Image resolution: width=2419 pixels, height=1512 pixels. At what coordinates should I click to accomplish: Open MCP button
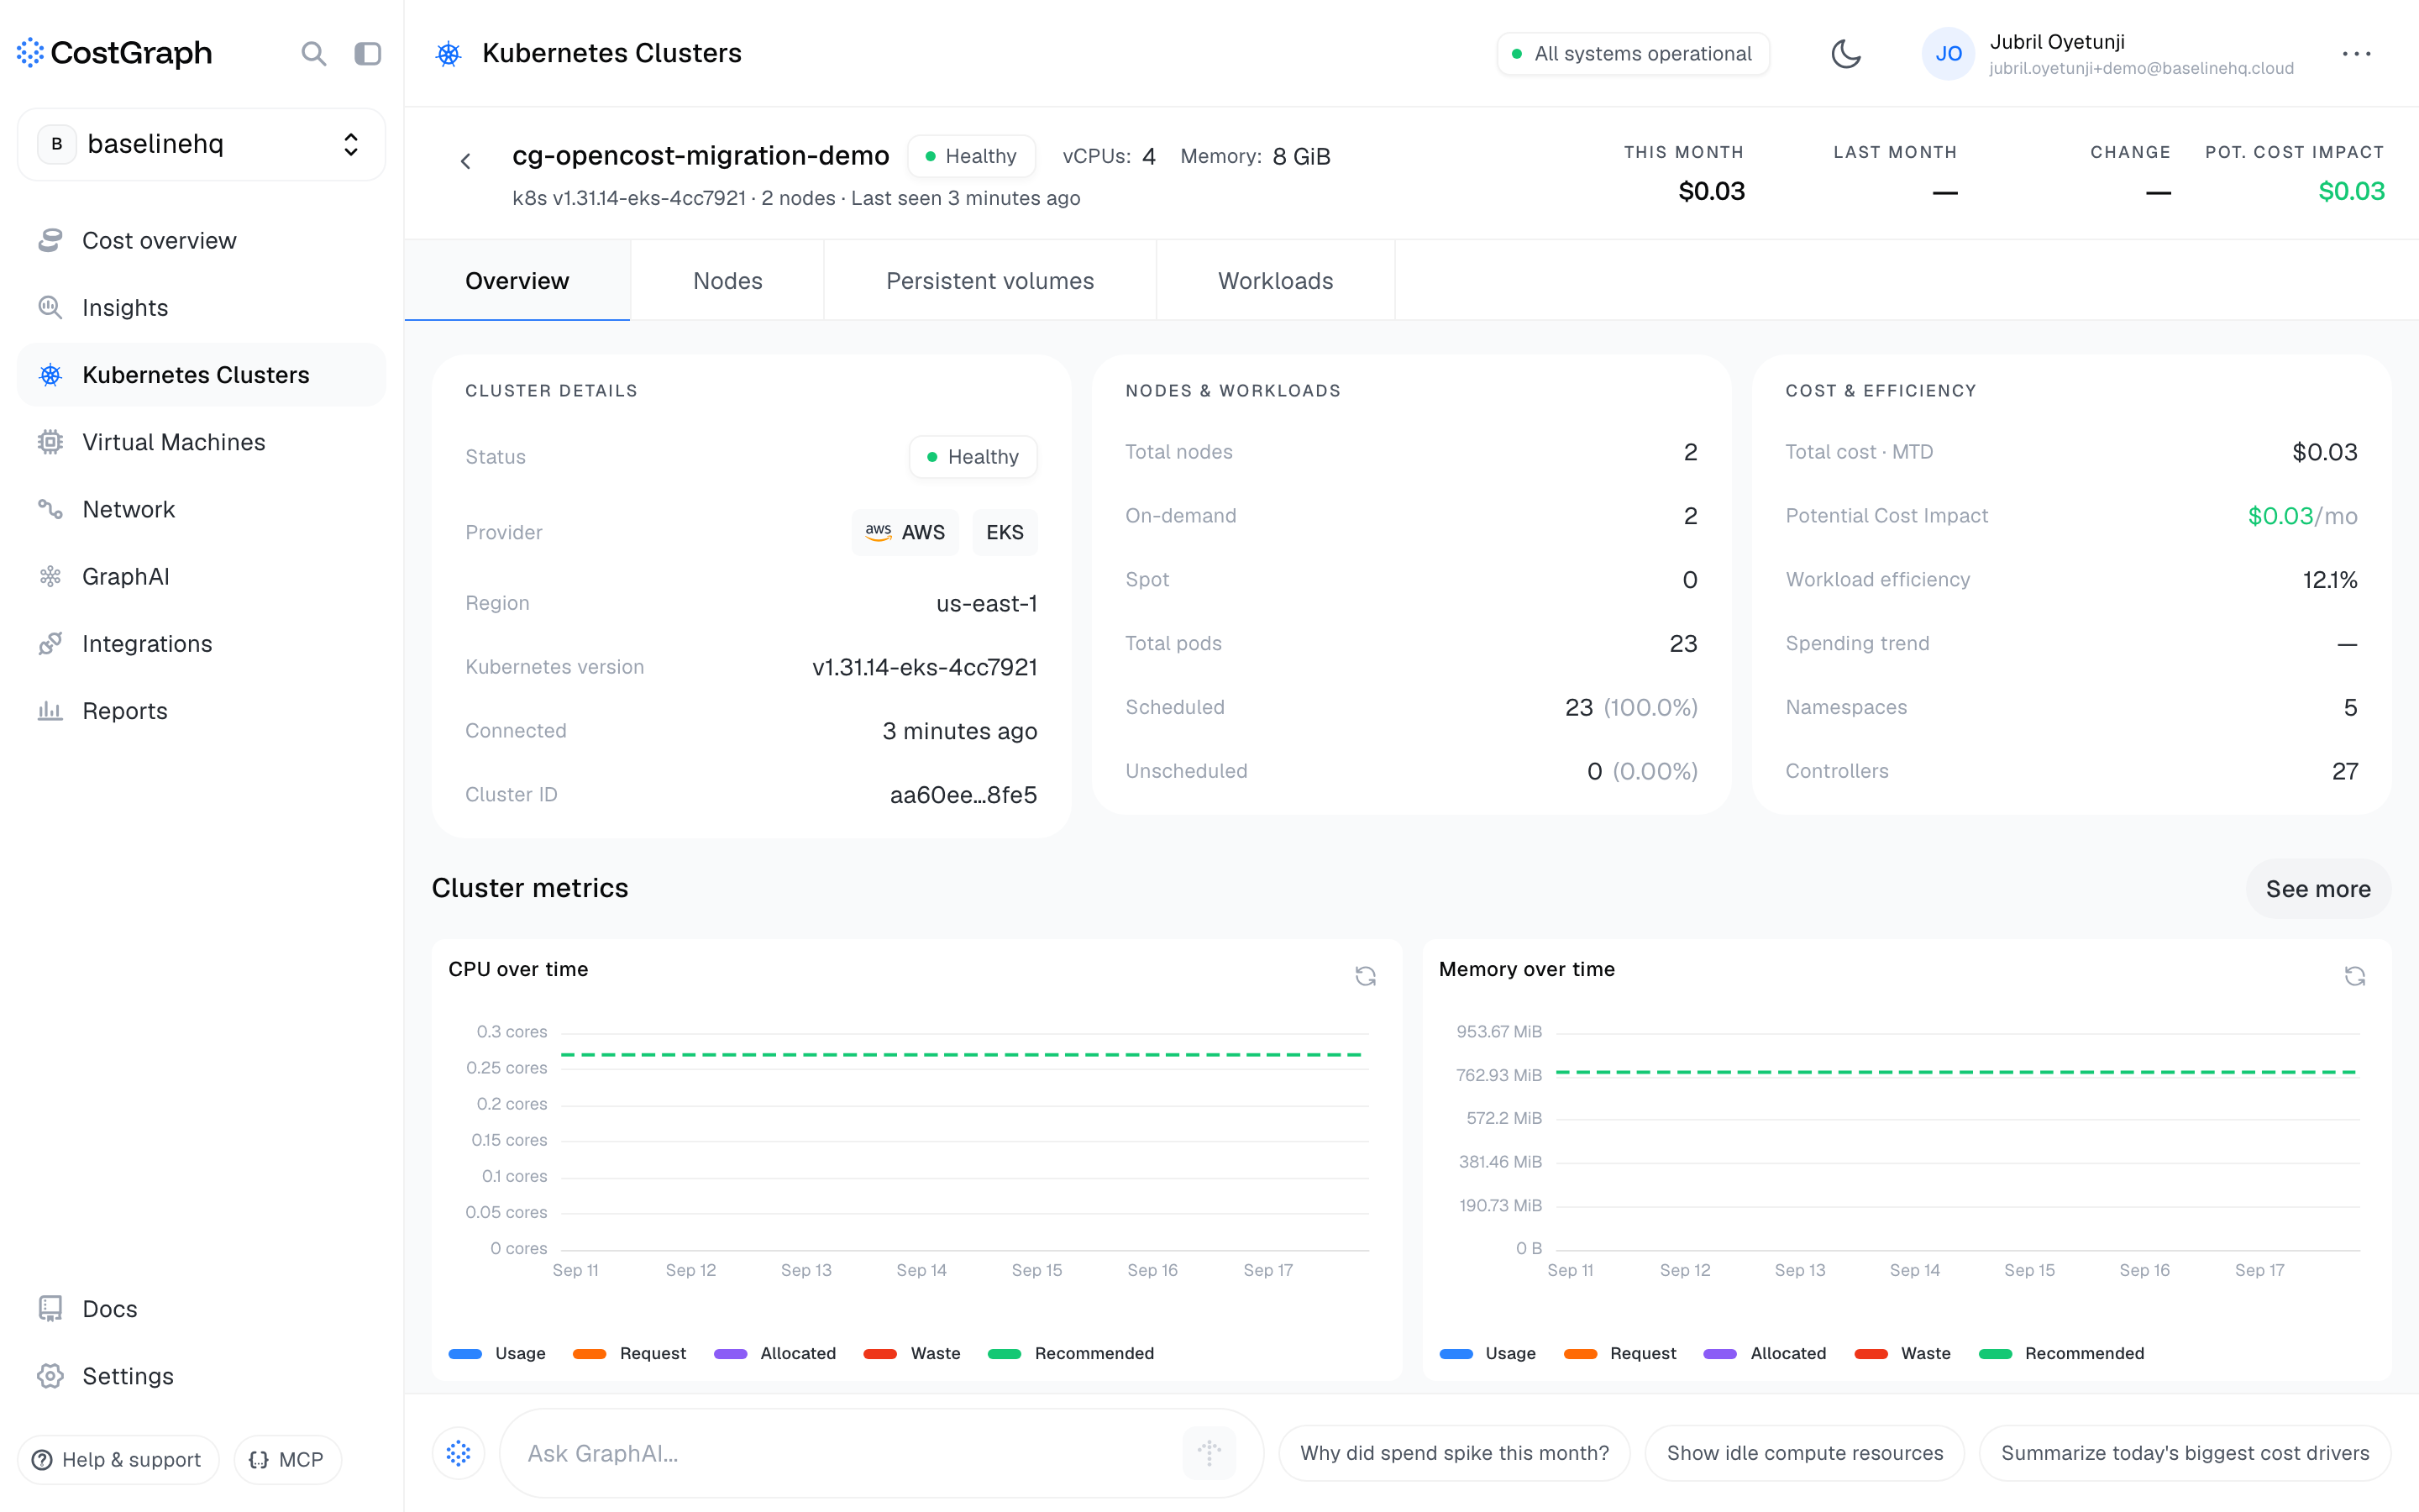(287, 1459)
